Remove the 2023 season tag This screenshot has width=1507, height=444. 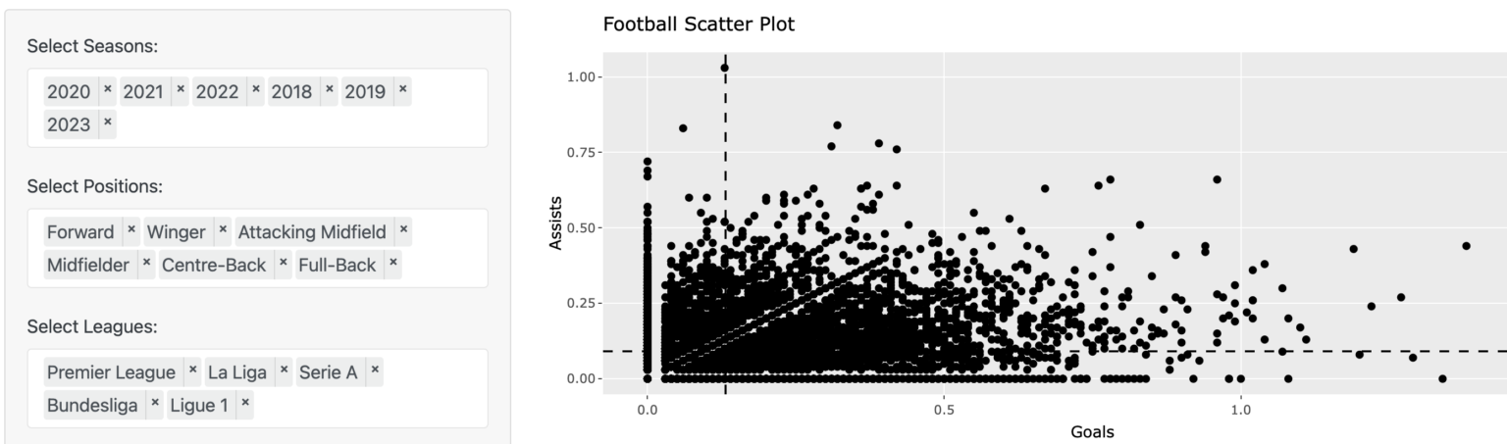108,123
